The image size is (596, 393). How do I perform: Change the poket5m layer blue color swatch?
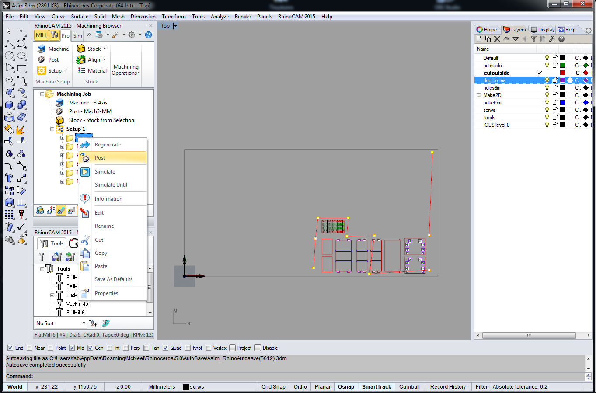pos(562,103)
